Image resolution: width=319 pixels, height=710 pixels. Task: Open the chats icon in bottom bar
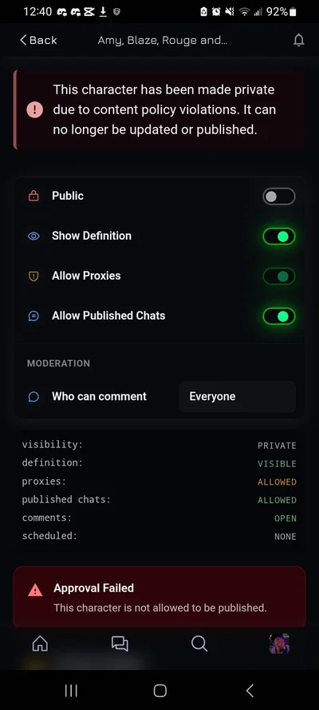tap(120, 644)
